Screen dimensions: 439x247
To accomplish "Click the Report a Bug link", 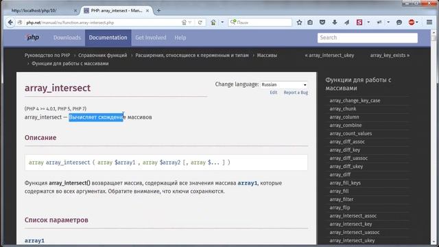I will (x=296, y=93).
